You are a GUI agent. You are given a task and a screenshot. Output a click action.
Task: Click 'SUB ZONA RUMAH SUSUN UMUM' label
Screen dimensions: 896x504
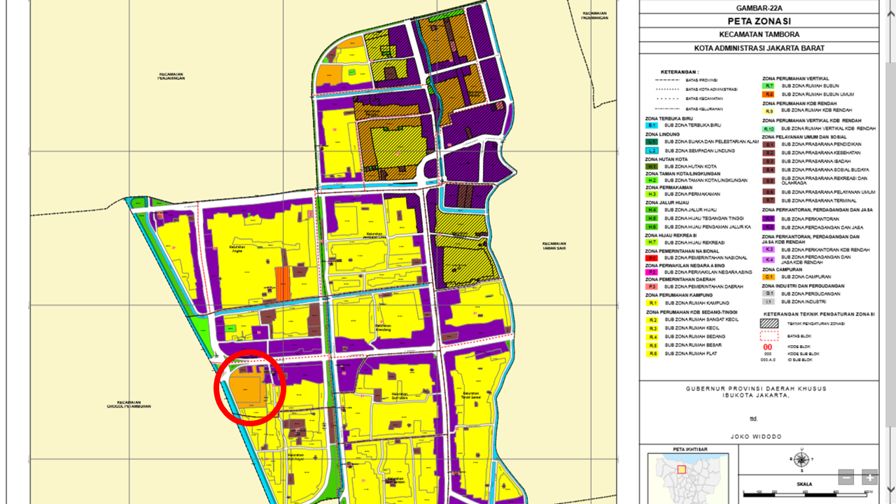click(818, 94)
